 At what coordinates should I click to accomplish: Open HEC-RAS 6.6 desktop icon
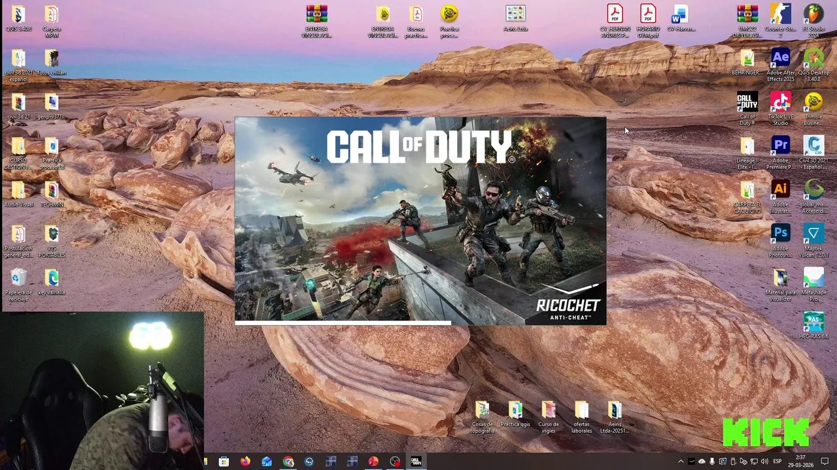[813, 326]
